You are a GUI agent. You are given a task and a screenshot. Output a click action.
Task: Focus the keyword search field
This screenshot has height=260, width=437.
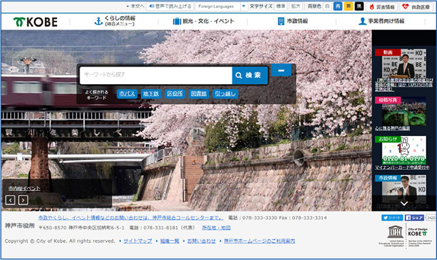tap(156, 75)
